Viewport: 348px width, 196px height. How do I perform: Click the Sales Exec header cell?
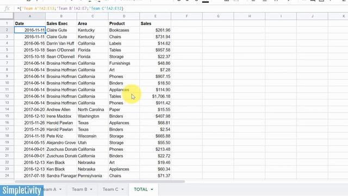click(61, 23)
